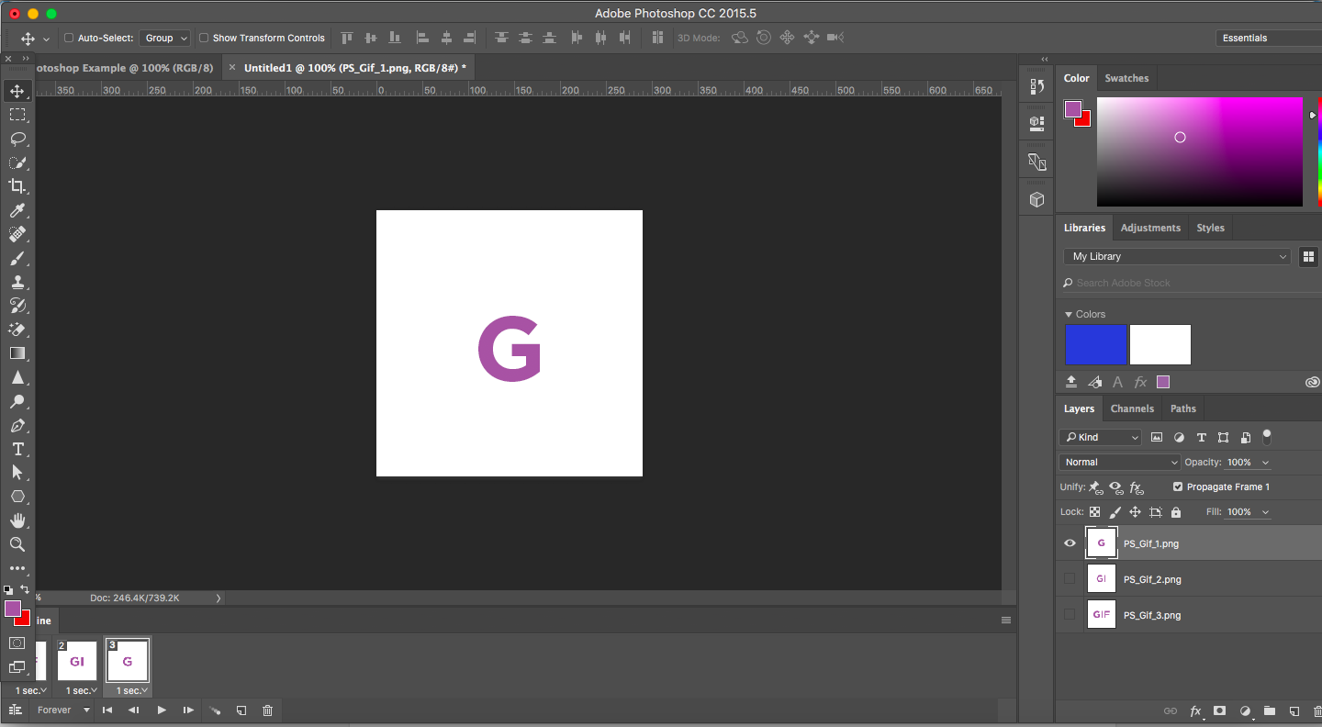The width and height of the screenshot is (1322, 727).
Task: Select the Pen tool
Action: pos(17,425)
